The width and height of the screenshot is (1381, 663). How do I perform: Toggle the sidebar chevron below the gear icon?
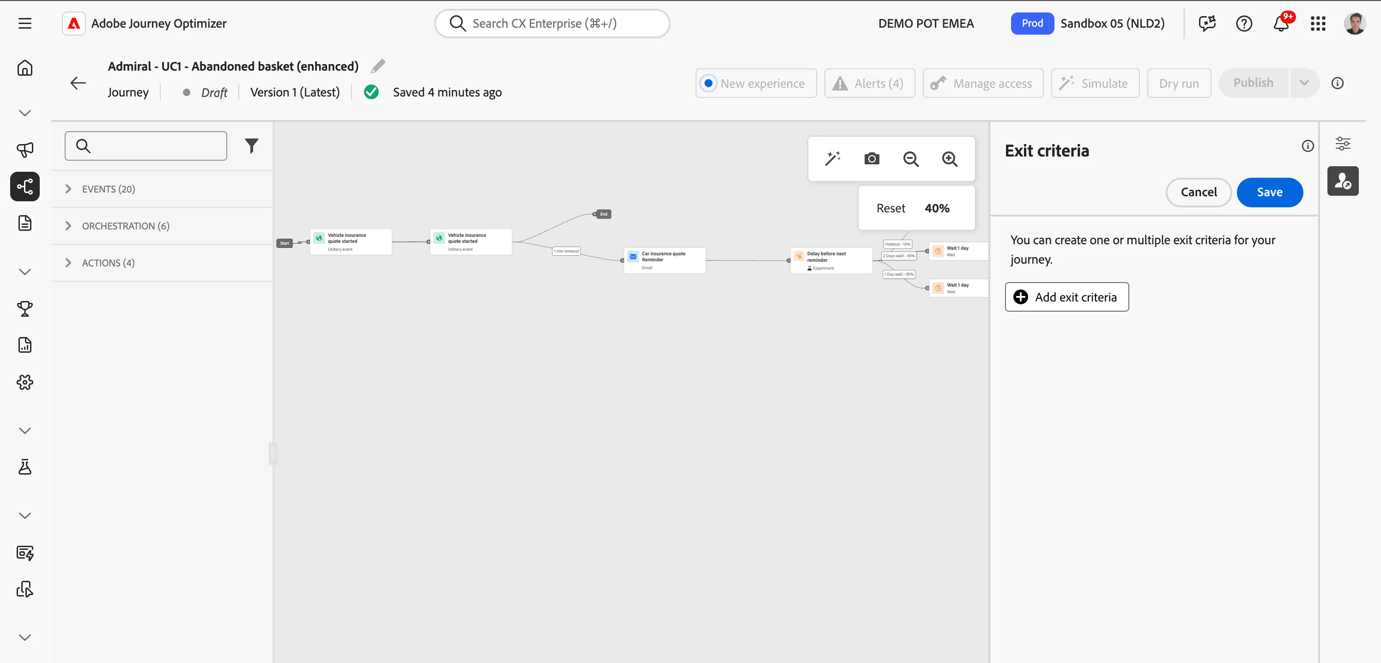tap(24, 430)
